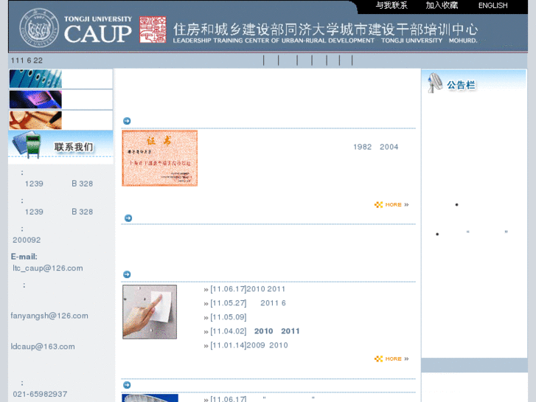This screenshot has width=536, height=402.
Task: Click the 1982 2004 text
Action: (x=376, y=147)
